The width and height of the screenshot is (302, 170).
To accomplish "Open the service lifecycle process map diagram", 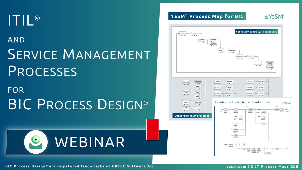I will coord(226,52).
